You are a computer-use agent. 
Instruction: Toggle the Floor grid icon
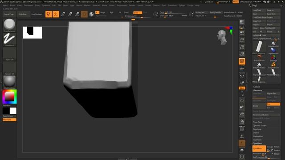[x=242, y=69]
